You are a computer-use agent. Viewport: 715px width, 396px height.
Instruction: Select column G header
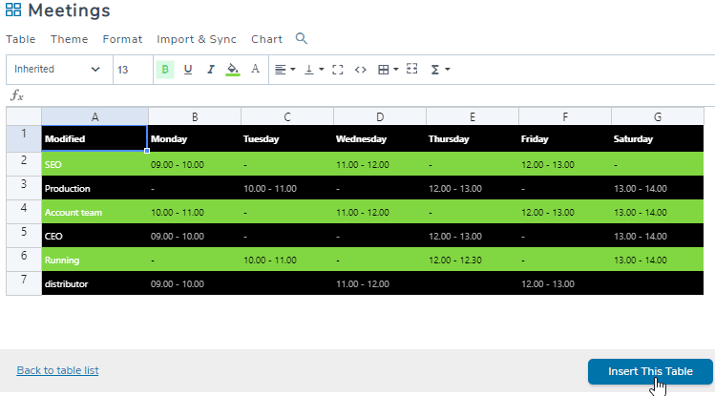coord(658,116)
